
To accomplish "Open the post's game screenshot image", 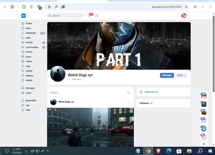I will click(x=90, y=127).
